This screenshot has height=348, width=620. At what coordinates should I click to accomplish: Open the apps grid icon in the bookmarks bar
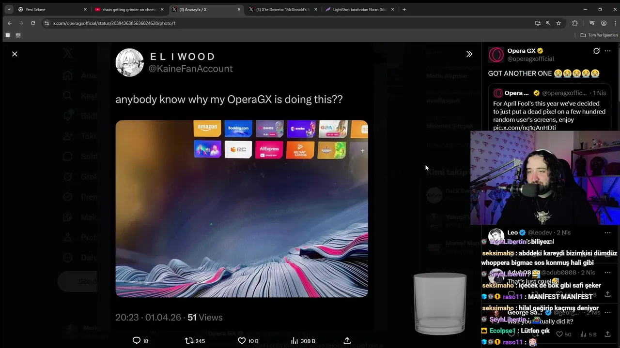pyautogui.click(x=18, y=35)
